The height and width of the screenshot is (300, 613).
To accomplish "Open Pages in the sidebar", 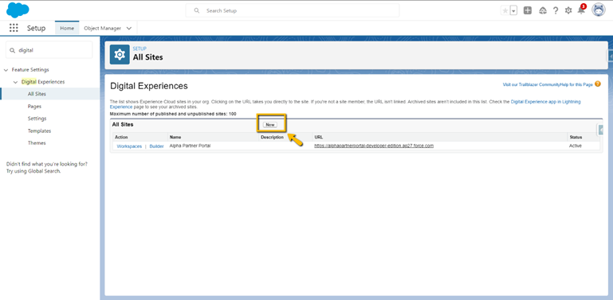I will coord(34,106).
